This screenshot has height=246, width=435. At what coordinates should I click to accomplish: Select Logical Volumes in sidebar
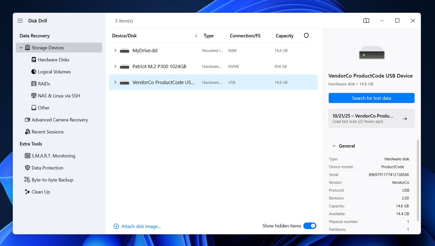(54, 72)
